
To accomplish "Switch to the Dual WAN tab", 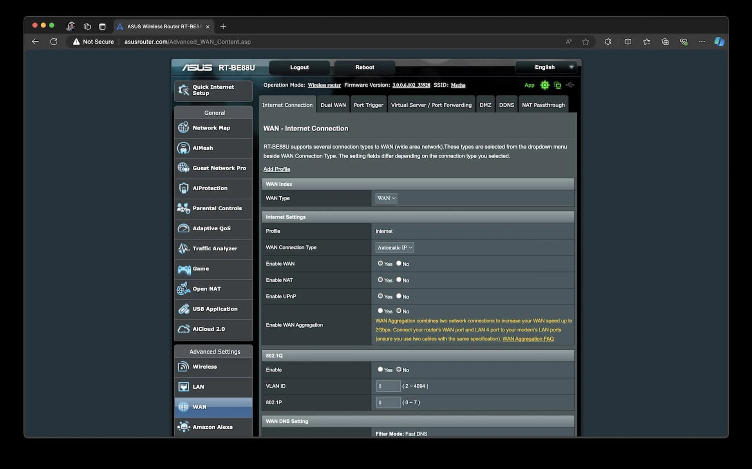I will (x=333, y=105).
